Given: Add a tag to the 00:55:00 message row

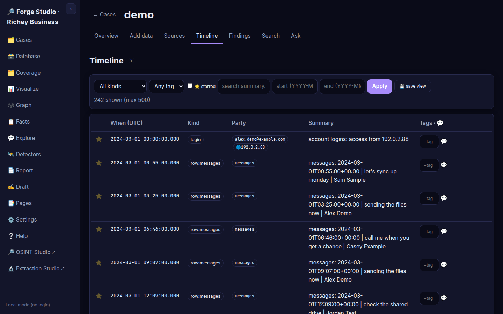Looking at the screenshot, I should (x=429, y=165).
